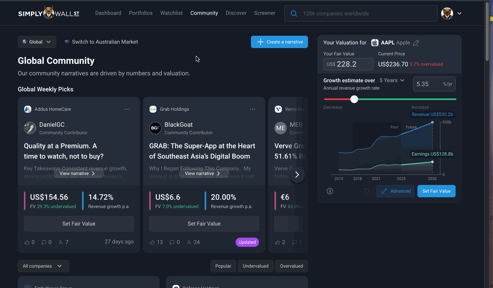Open the All companies filter dropdown
Viewport: 493px width, 288px height.
[x=44, y=266]
